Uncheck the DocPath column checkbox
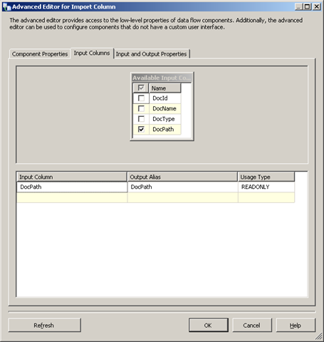Screen dimensions: 324x342 click(141, 129)
